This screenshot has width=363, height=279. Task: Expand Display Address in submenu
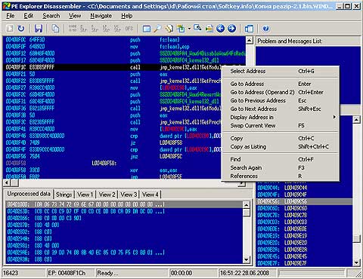click(280, 117)
